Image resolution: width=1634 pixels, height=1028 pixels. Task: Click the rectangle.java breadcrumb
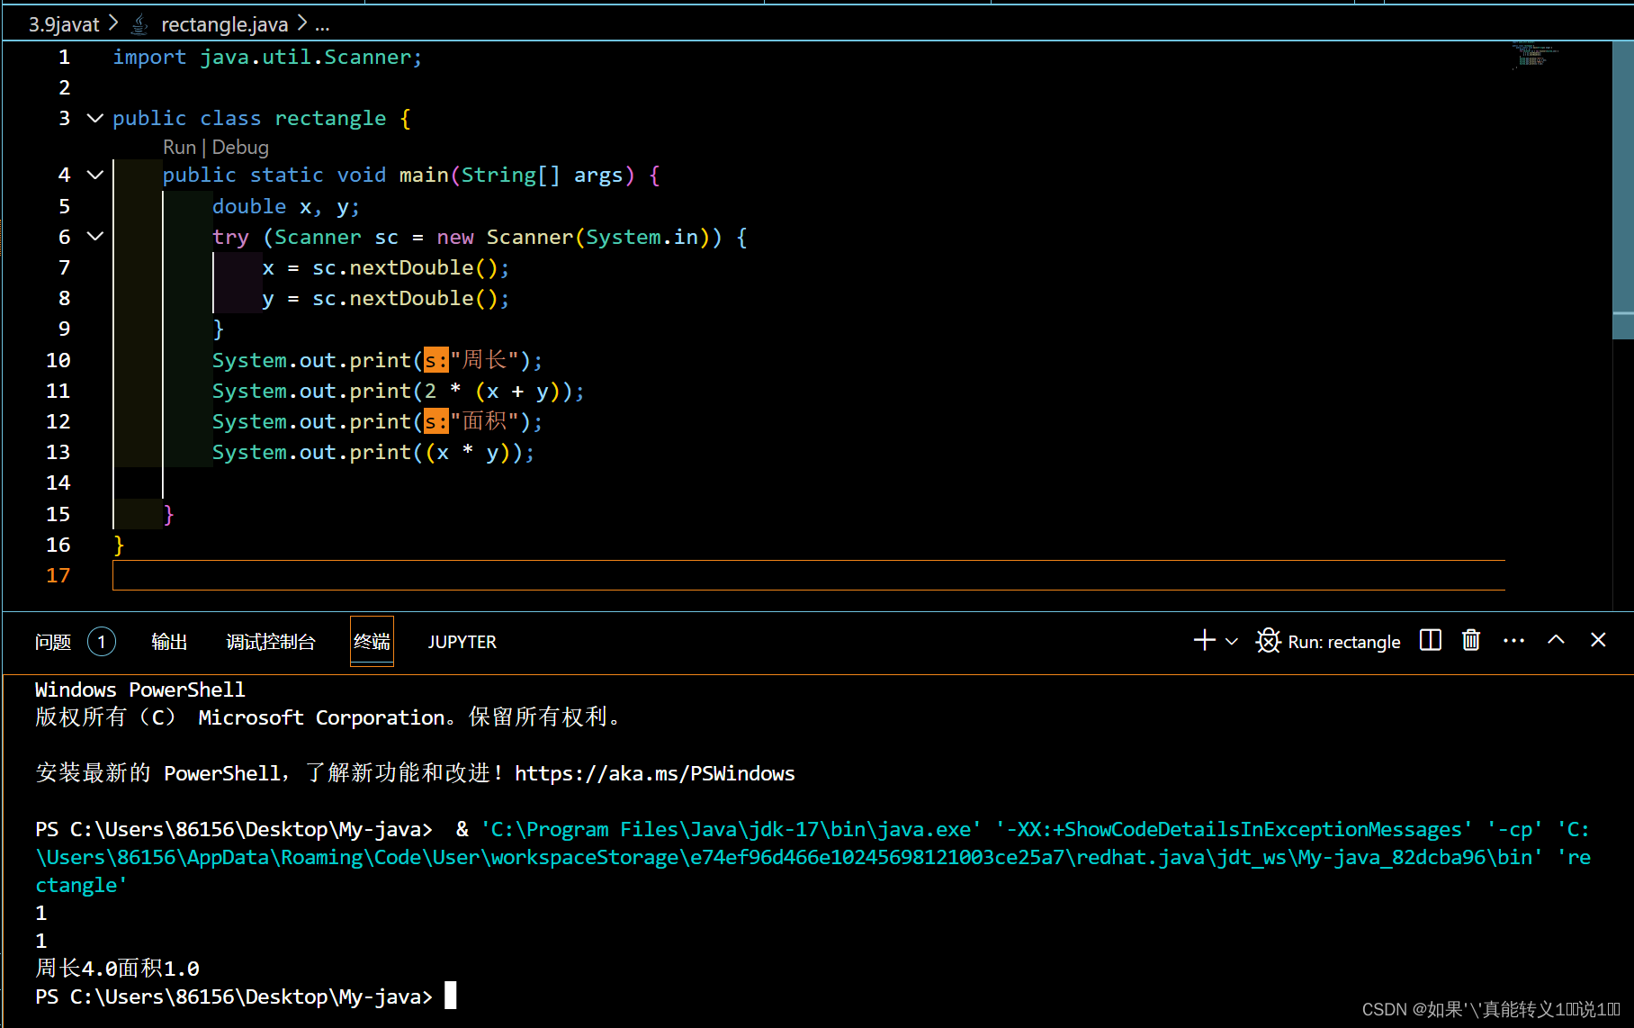(225, 24)
